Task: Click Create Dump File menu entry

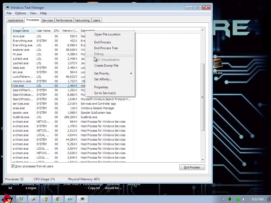Action: pos(106,66)
